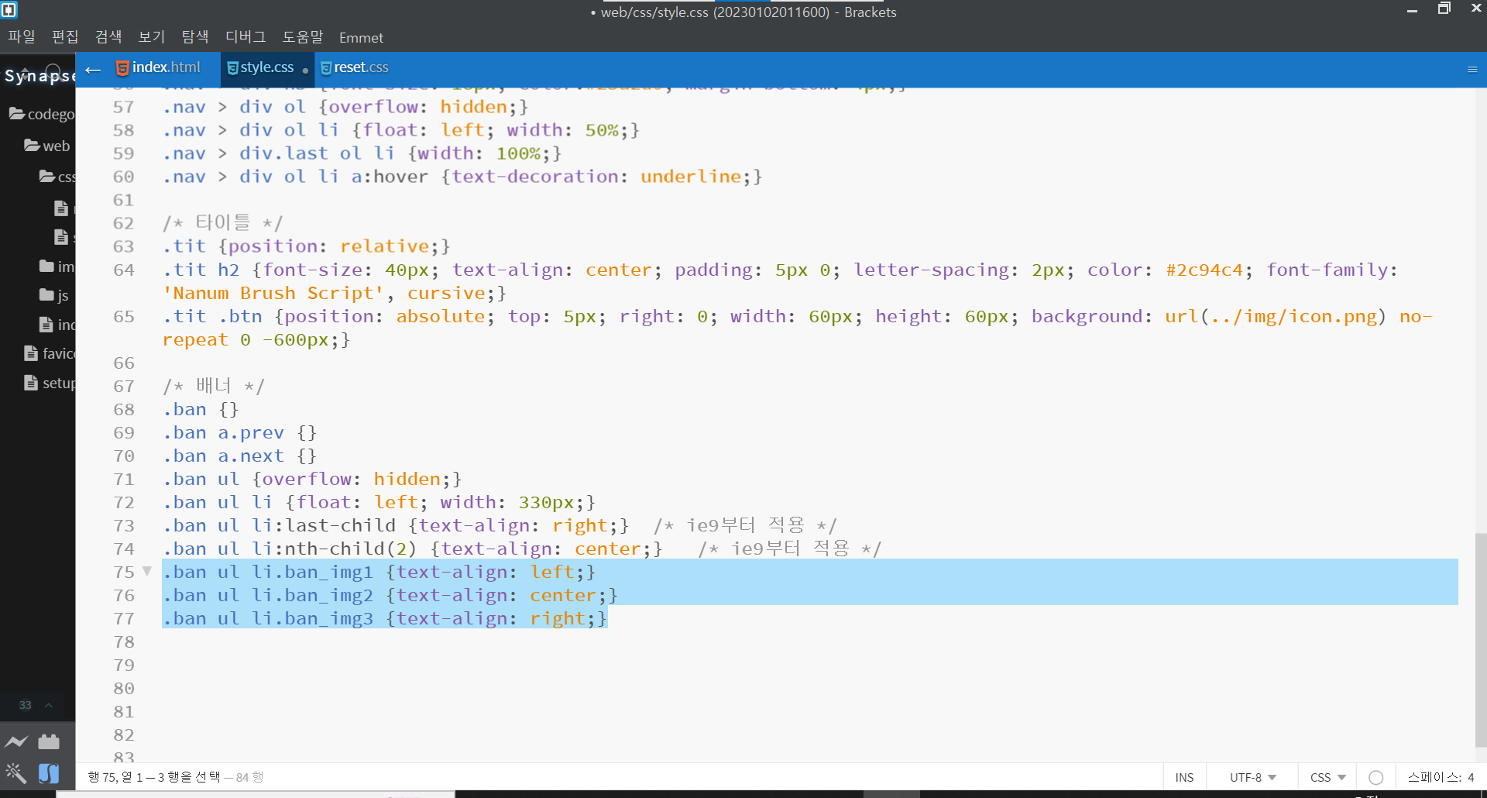Click the unsaved dot on style.css tab
This screenshot has height=798, width=1487.
click(305, 71)
